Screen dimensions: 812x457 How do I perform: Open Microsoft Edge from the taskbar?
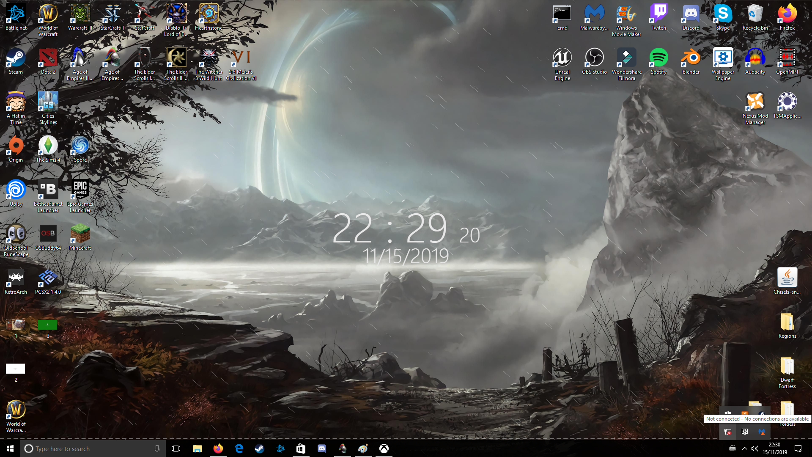[239, 449]
